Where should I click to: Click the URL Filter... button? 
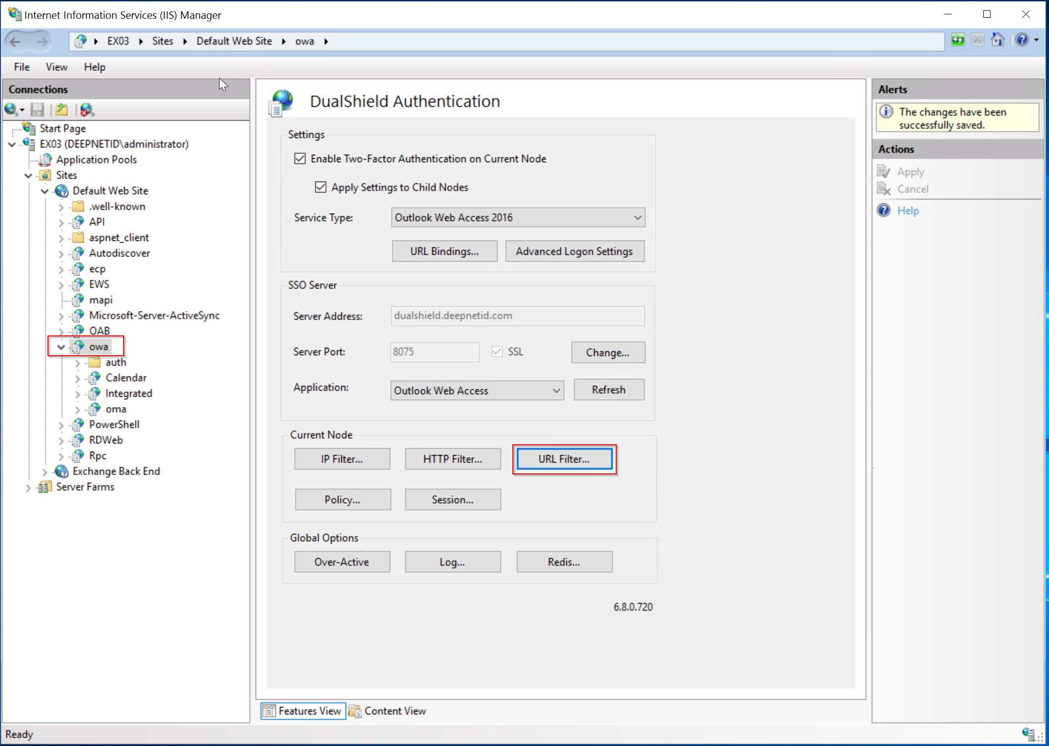coord(564,459)
